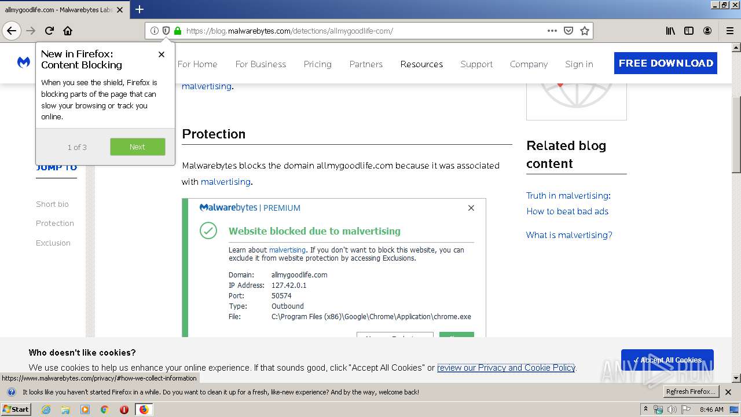Open the For Business menu
This screenshot has height=417, width=741.
point(261,64)
